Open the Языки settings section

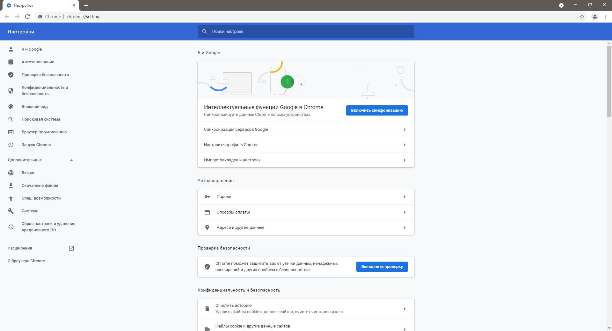coord(28,173)
